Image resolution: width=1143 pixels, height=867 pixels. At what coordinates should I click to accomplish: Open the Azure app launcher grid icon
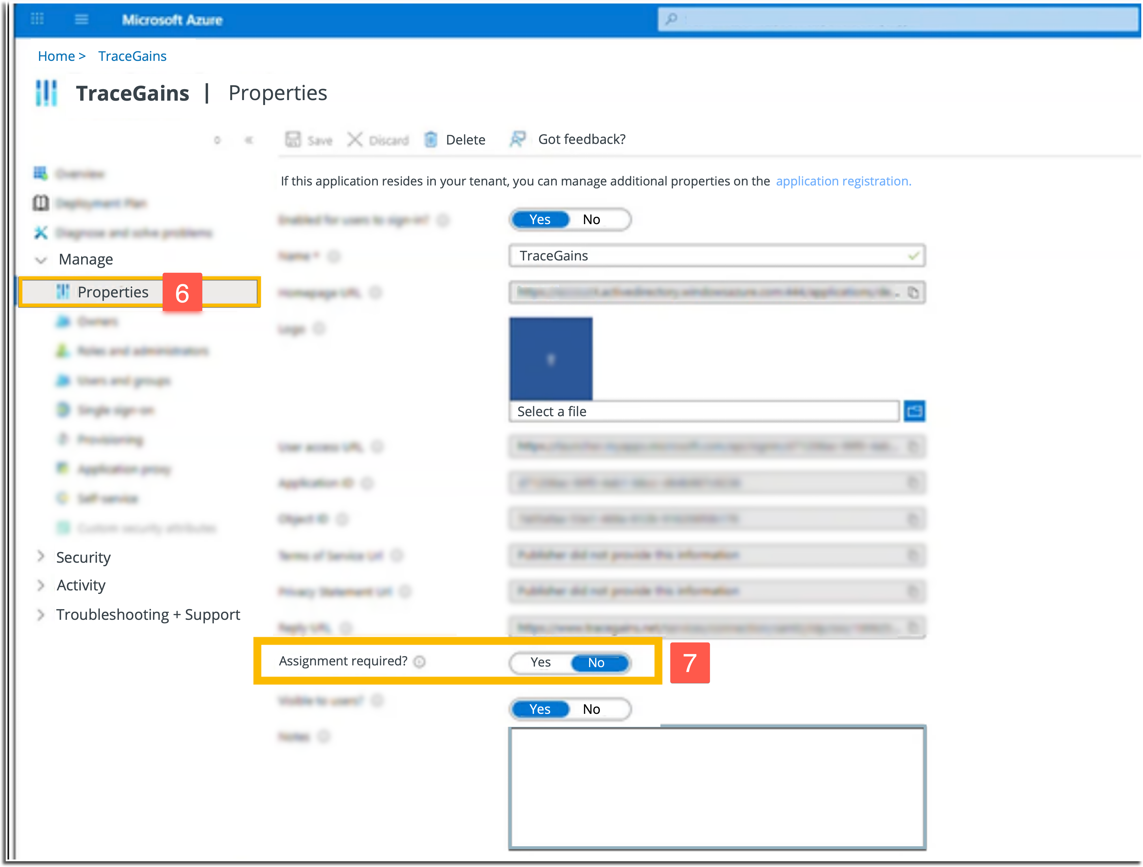(37, 19)
